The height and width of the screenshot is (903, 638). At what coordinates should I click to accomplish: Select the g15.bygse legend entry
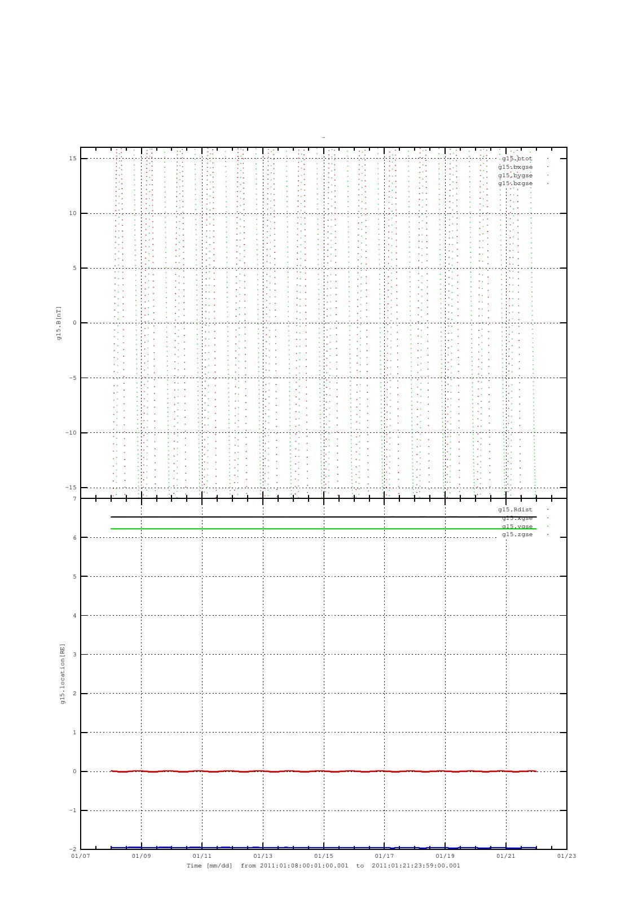[515, 176]
